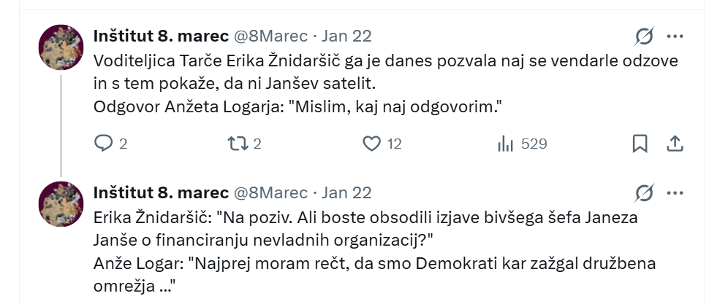Share the first tweet
Image resolution: width=728 pixels, height=304 pixels.
coord(675,144)
